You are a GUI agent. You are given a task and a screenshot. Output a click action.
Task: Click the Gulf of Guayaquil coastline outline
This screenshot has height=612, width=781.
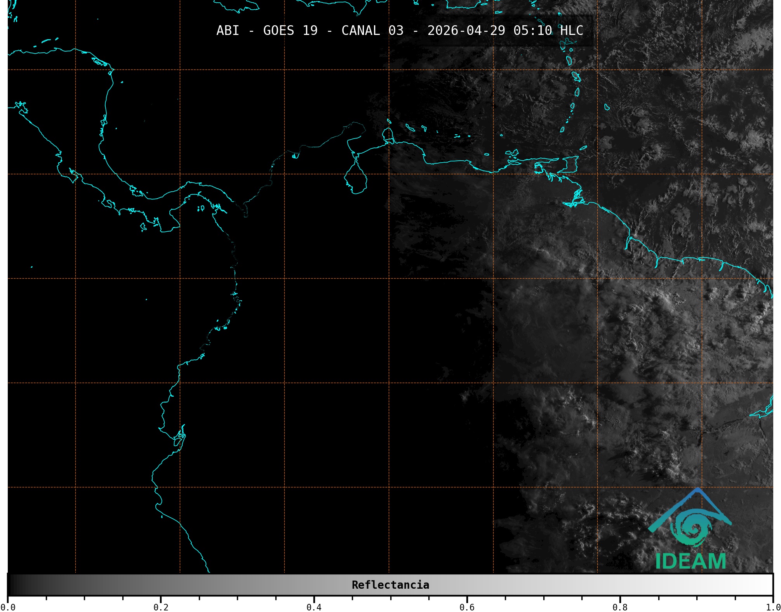[179, 438]
